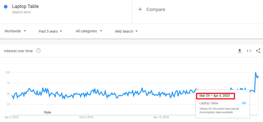Open the Past 5 years dropdown
Screen dimensions: 263x122
click(x=50, y=31)
